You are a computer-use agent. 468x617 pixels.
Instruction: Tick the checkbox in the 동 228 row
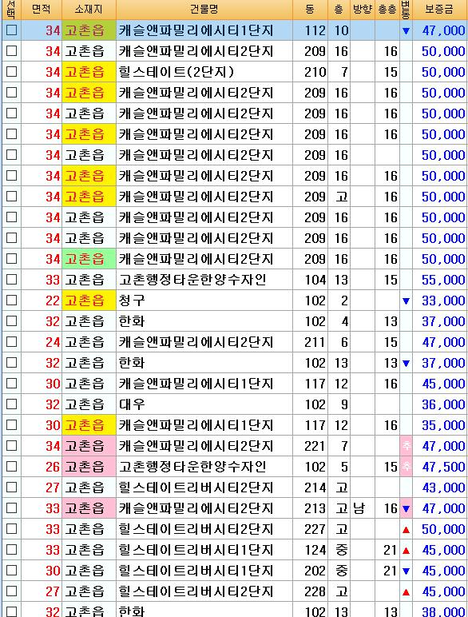tap(12, 591)
